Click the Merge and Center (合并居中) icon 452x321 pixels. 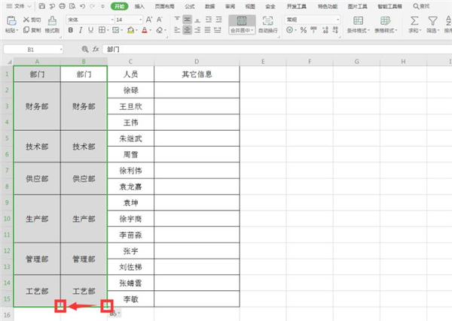coord(241,21)
